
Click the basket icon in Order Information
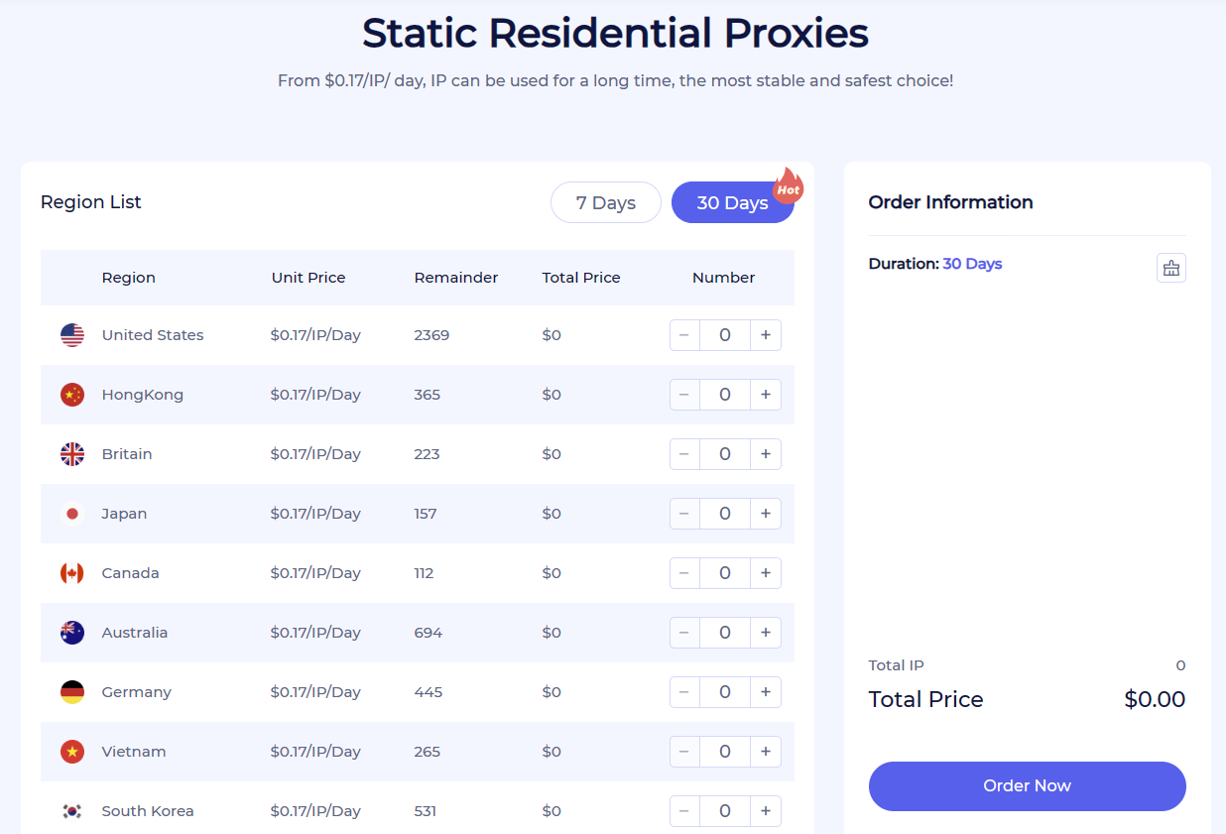(1170, 268)
